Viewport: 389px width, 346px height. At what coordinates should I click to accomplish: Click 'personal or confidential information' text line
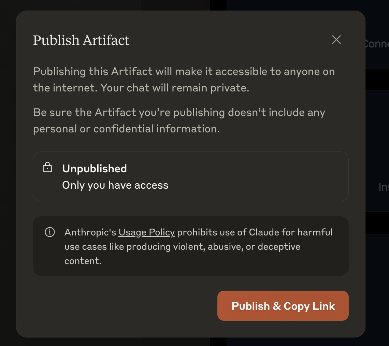click(127, 129)
